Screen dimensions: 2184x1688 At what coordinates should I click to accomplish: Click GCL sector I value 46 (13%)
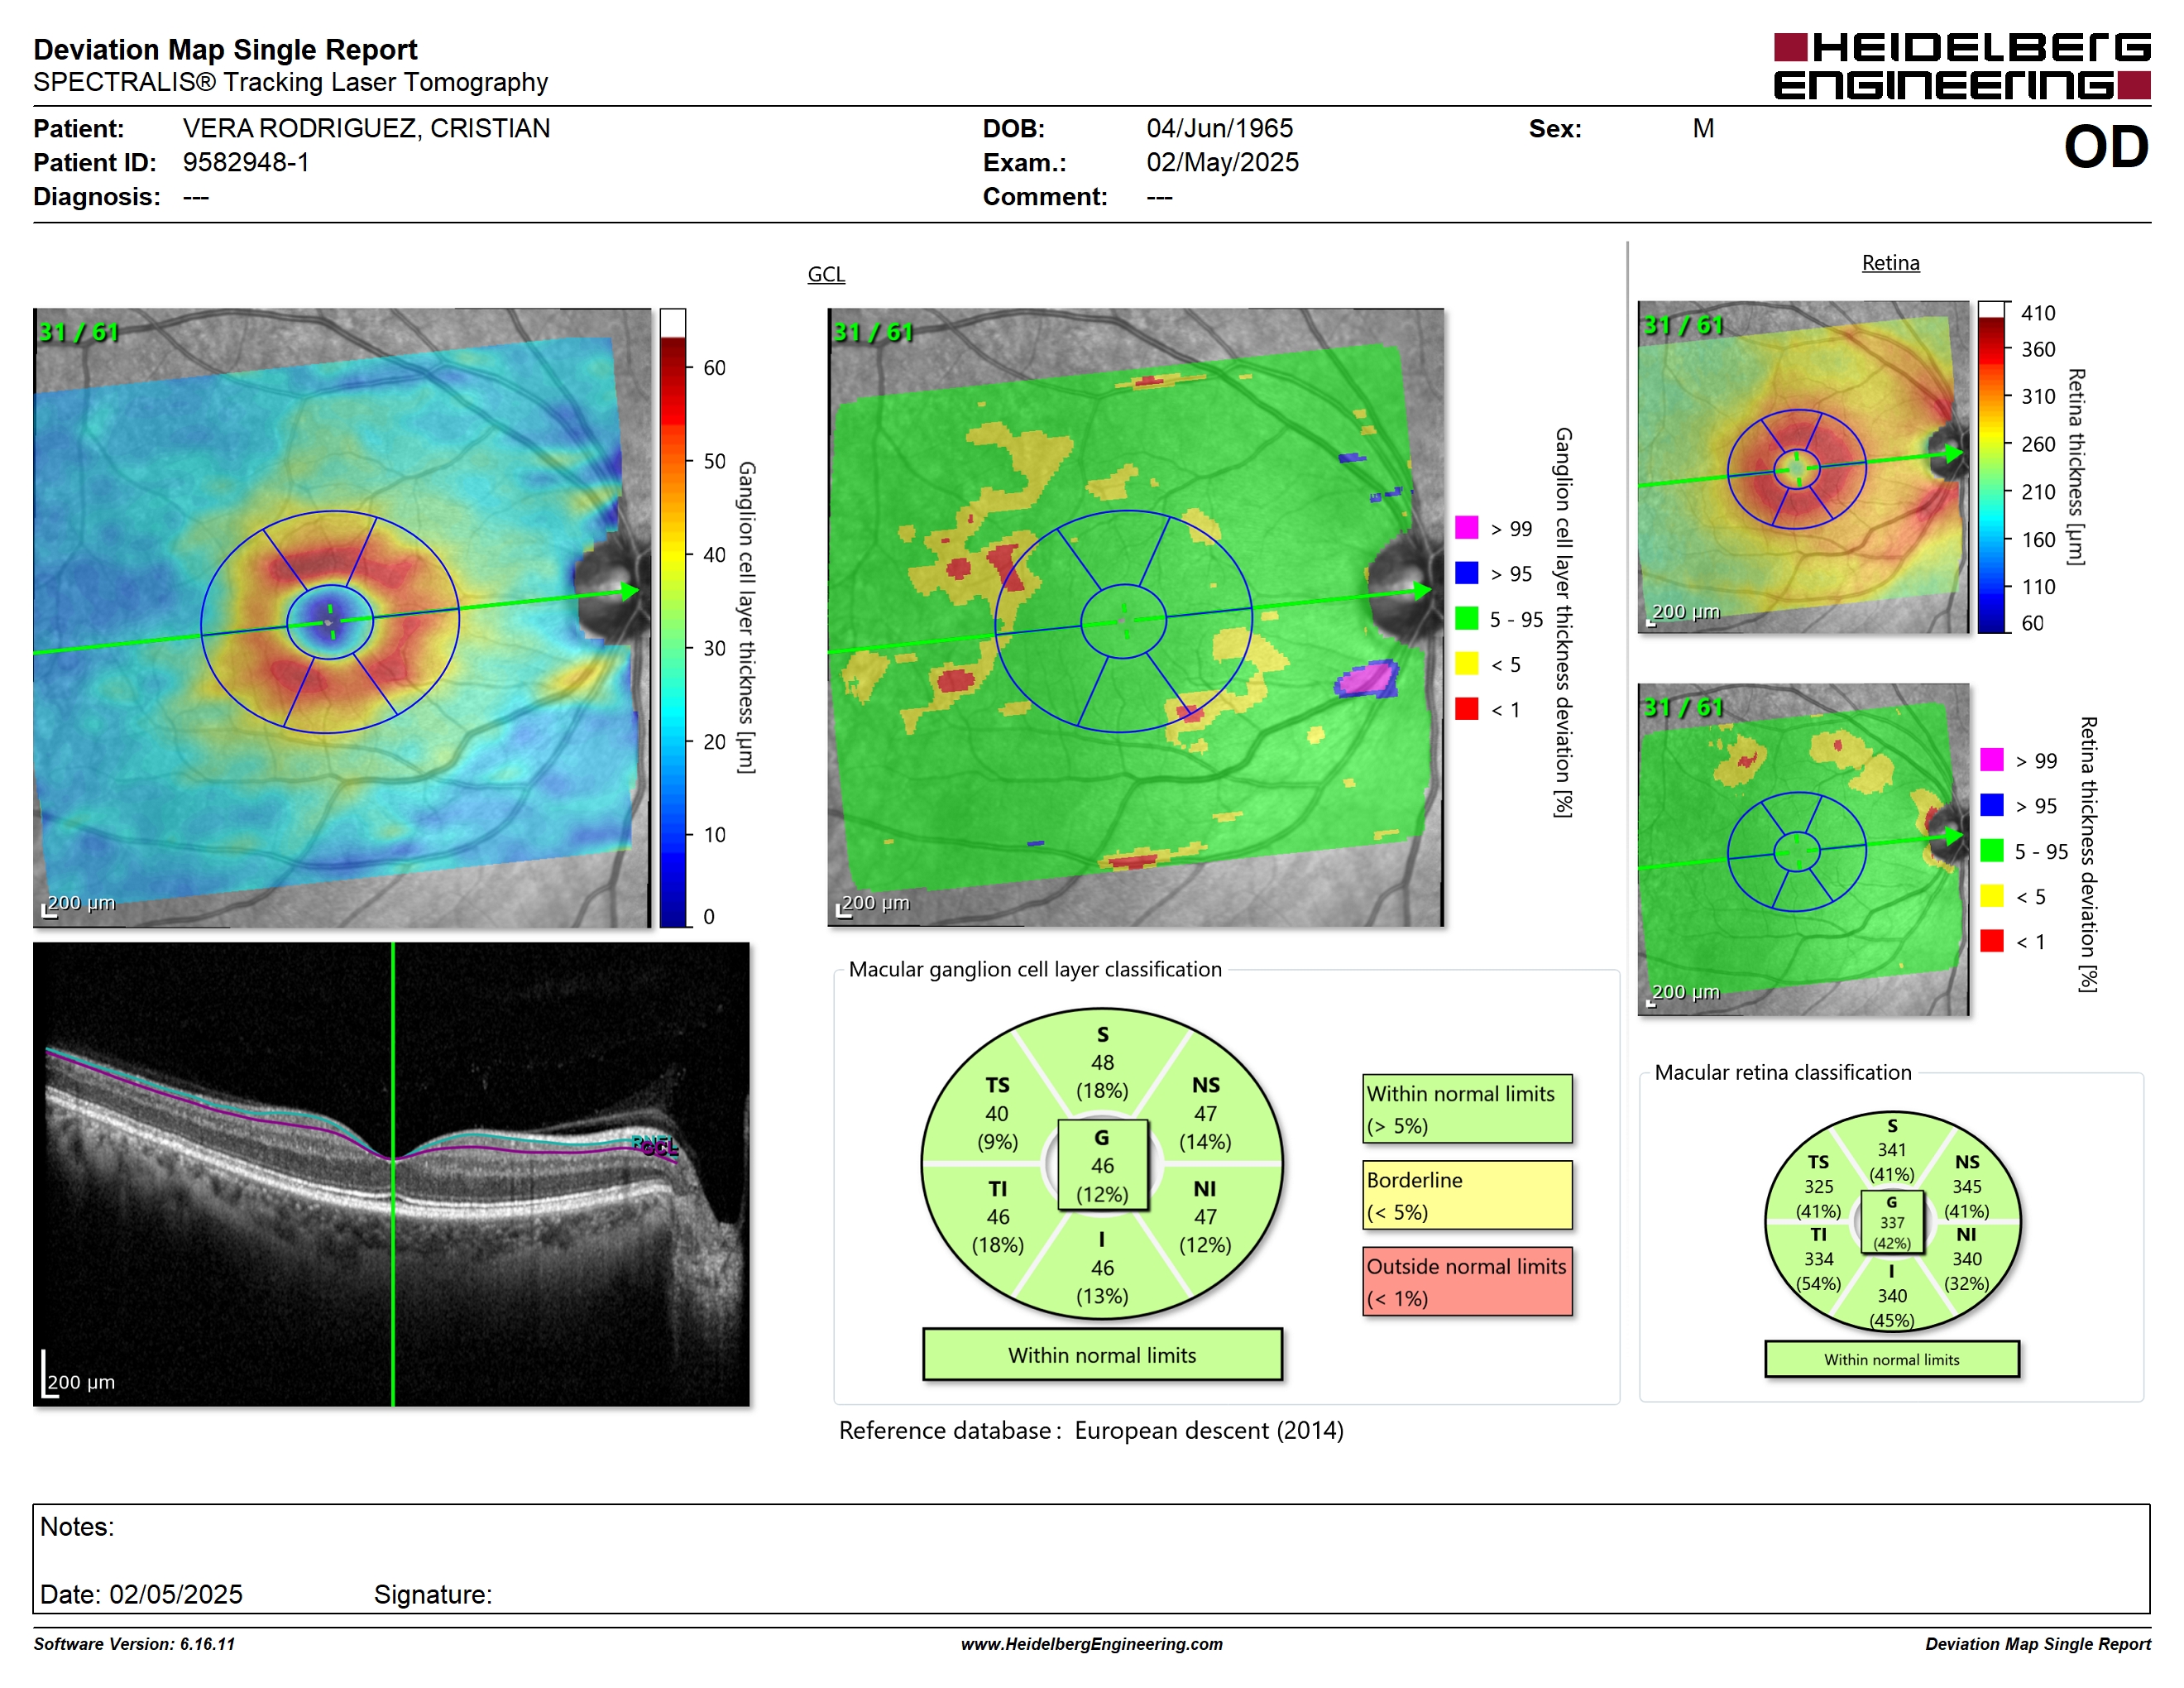[x=1102, y=1282]
